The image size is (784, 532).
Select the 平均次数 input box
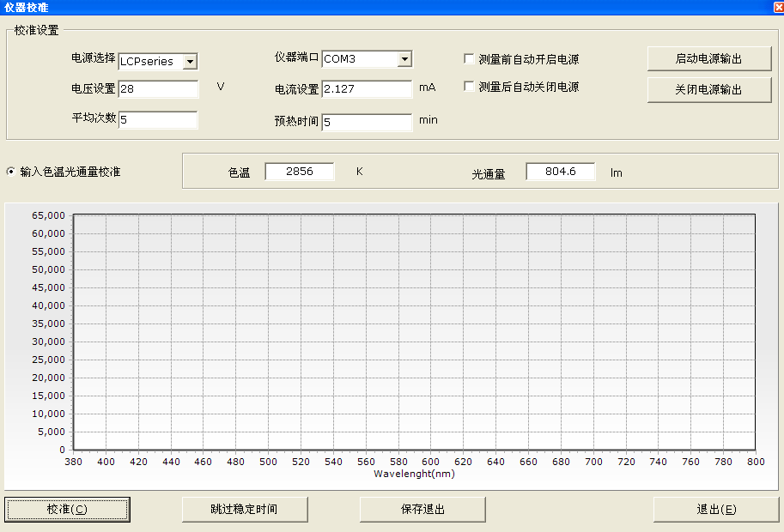(158, 120)
